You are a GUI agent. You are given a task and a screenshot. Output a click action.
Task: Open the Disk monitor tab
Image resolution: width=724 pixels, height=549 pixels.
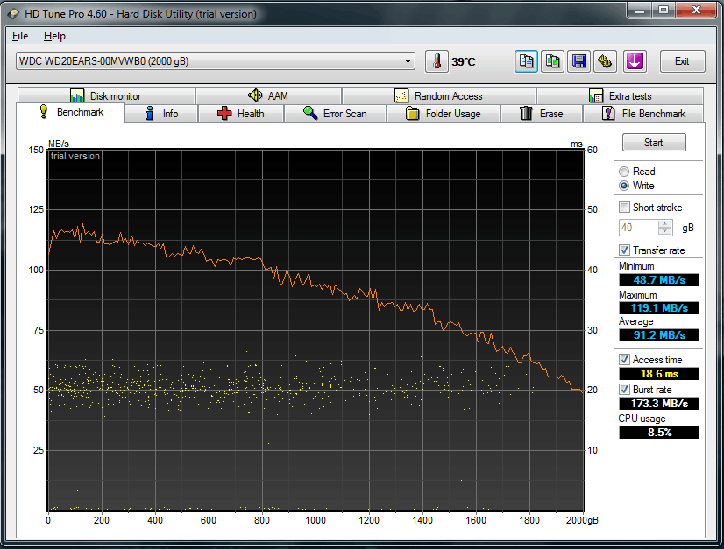click(x=106, y=96)
